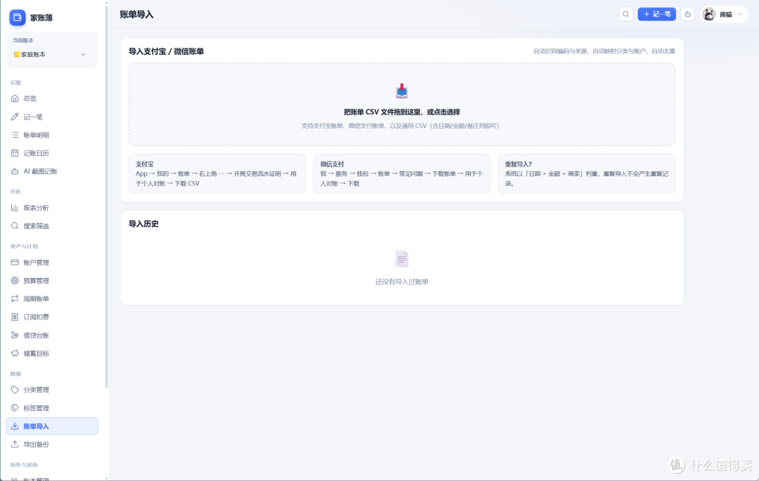Click the 家账簿 wallet logo icon
Viewport: 759px width, 481px height.
(x=18, y=18)
